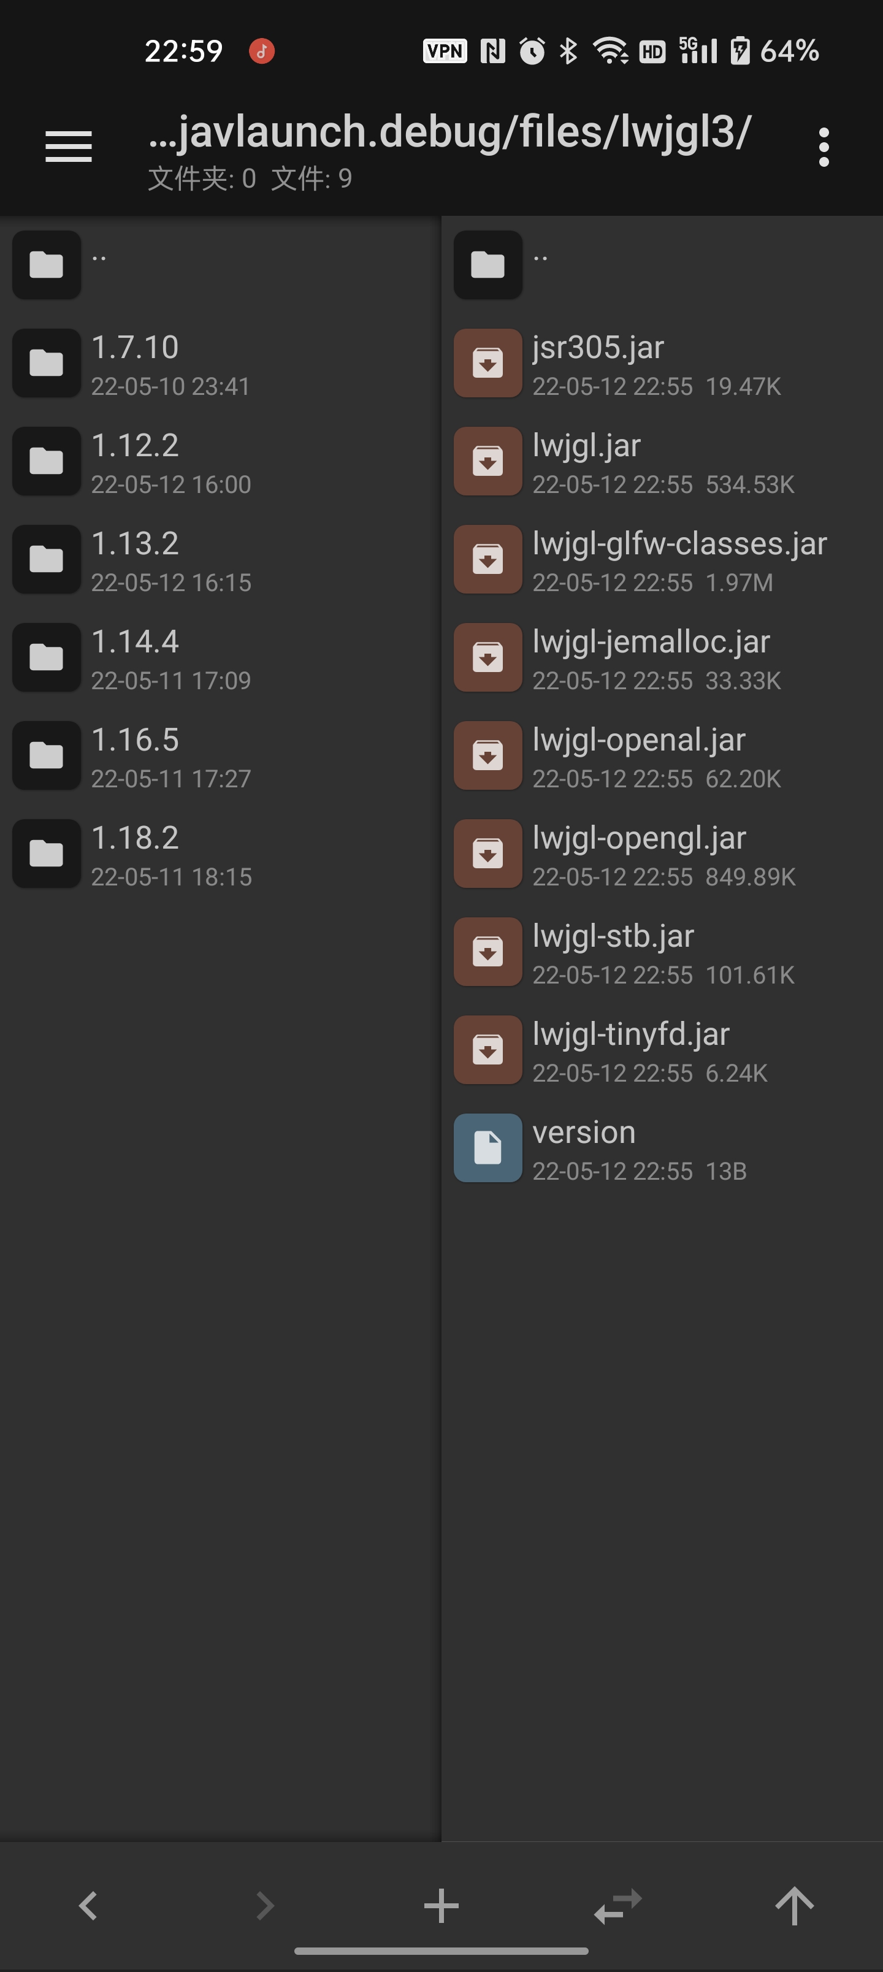Navigate back using the left arrow button
The image size is (883, 1972).
point(88,1904)
